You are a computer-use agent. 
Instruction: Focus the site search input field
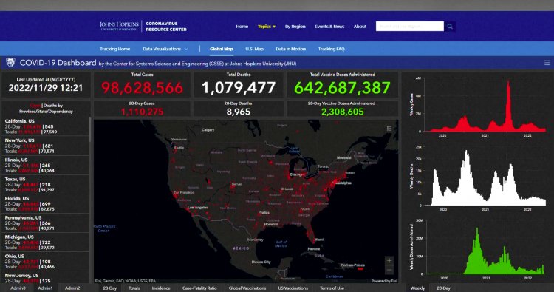409,27
